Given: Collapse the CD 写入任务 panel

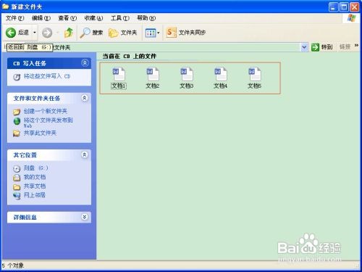Looking at the screenshot, I should pos(85,63).
